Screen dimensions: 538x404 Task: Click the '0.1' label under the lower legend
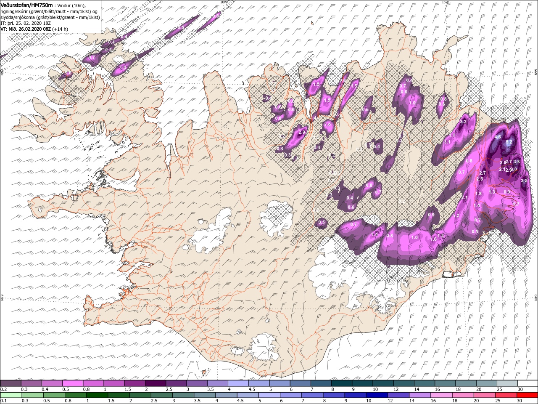click(x=4, y=401)
